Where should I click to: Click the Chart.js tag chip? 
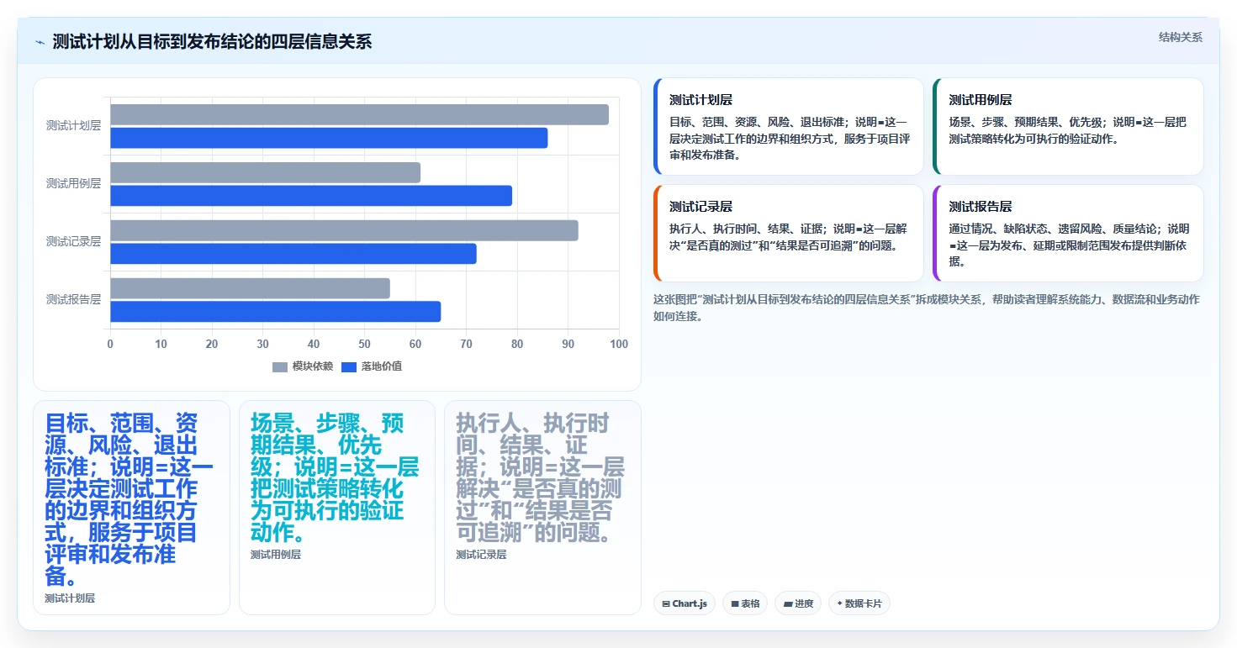point(685,603)
